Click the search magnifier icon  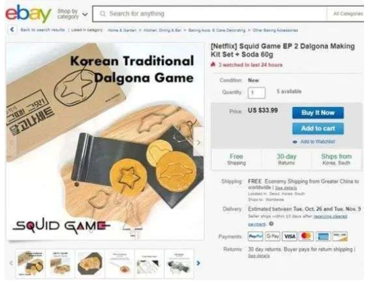[103, 14]
